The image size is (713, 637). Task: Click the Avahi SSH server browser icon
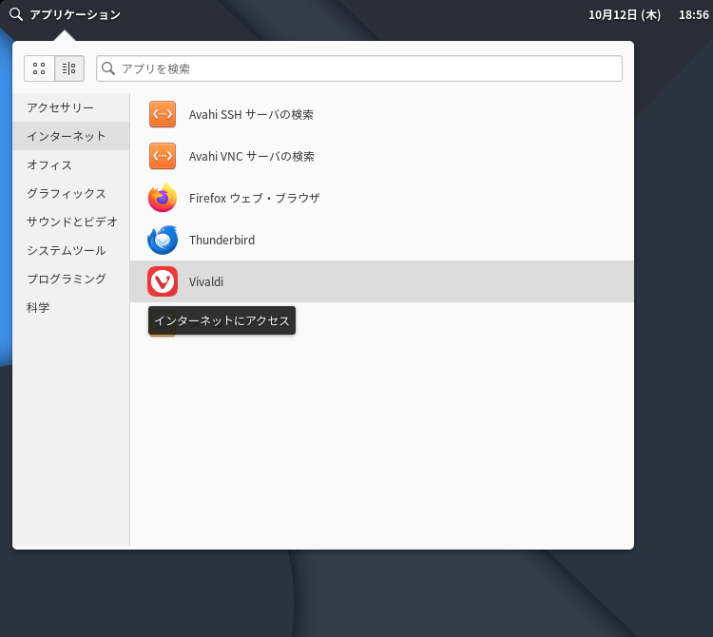tap(163, 114)
